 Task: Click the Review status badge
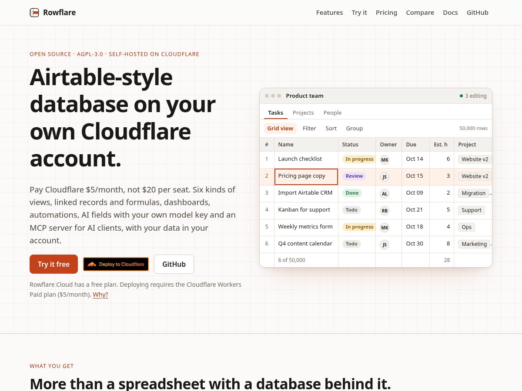point(354,176)
